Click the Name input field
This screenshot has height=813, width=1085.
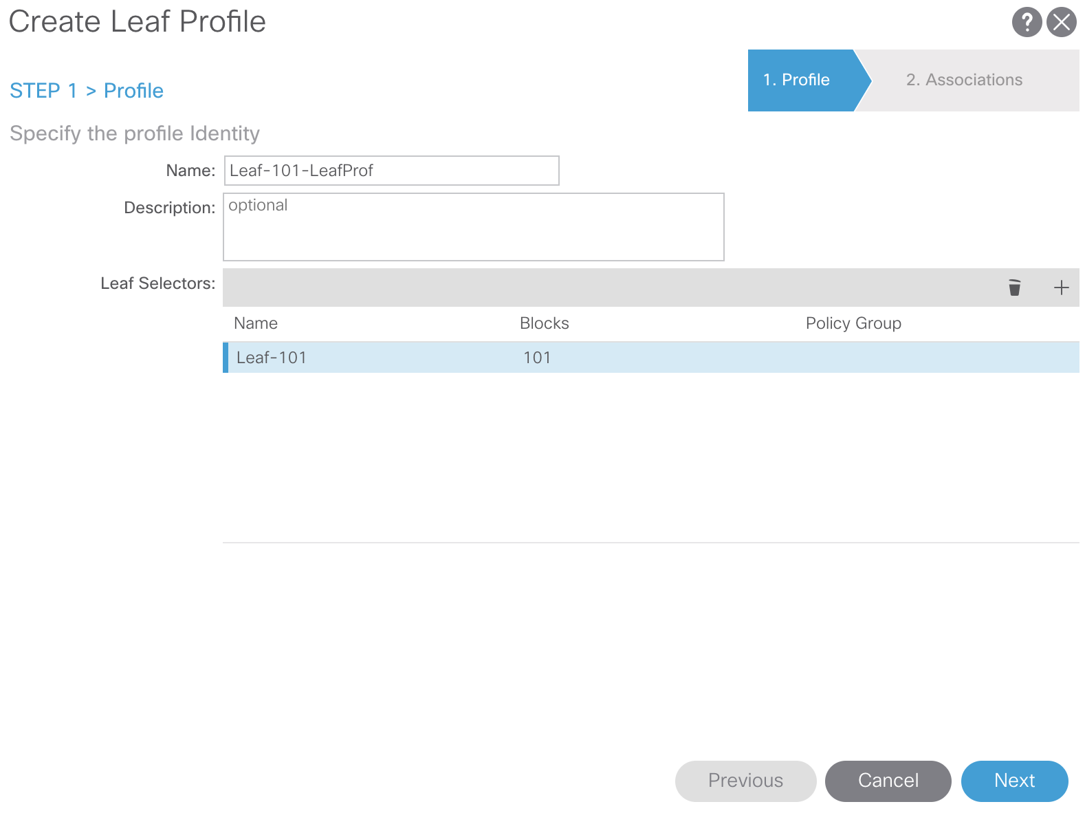coord(391,171)
